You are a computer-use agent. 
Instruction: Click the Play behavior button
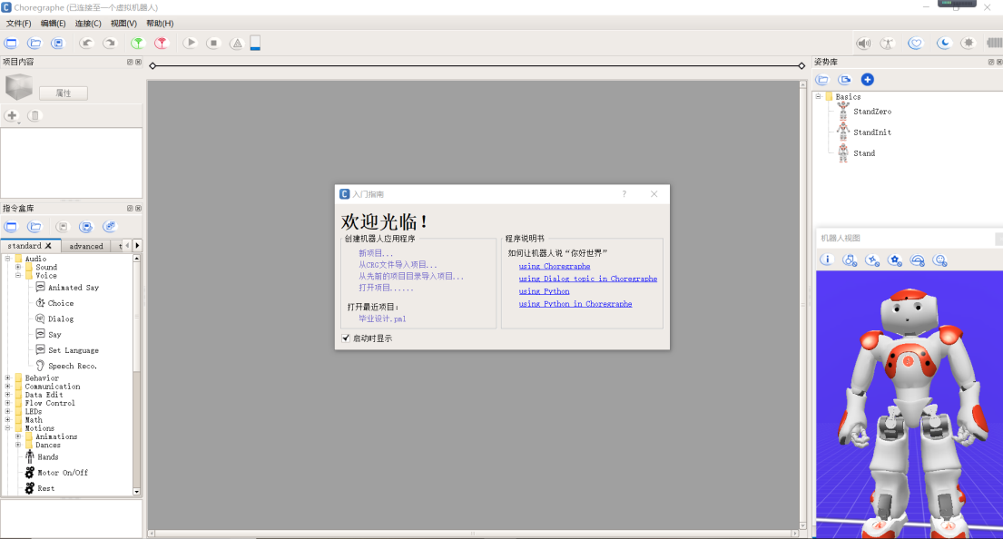click(191, 43)
